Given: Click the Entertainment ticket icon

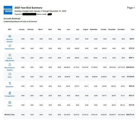Looking at the screenshot, I should pyautogui.click(x=10, y=46).
